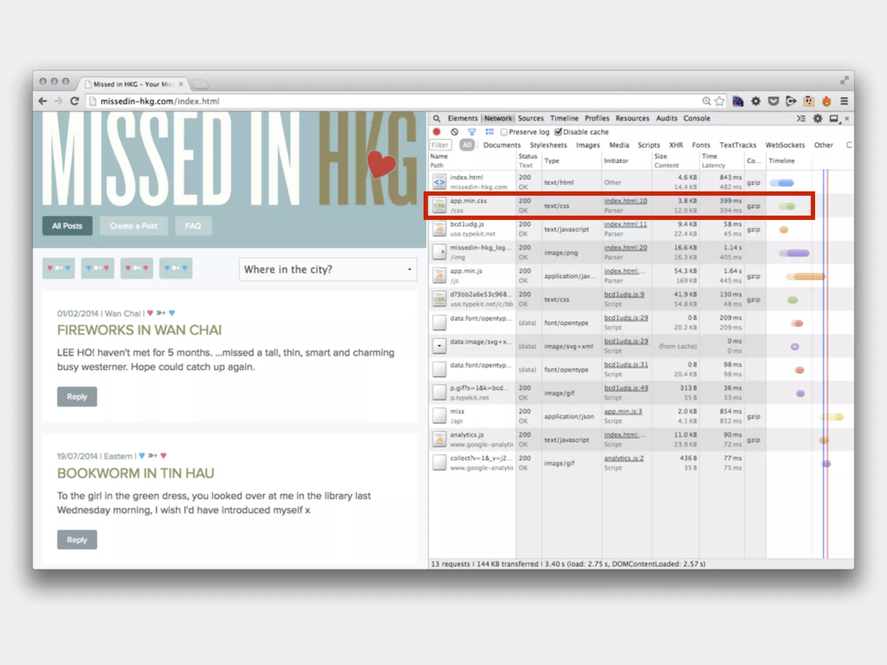Open the Where in the city dropdown
The height and width of the screenshot is (665, 887).
click(328, 270)
